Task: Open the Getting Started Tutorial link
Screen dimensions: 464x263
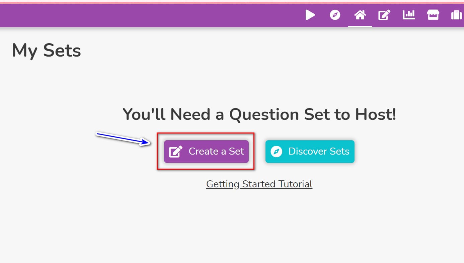Action: pos(259,184)
